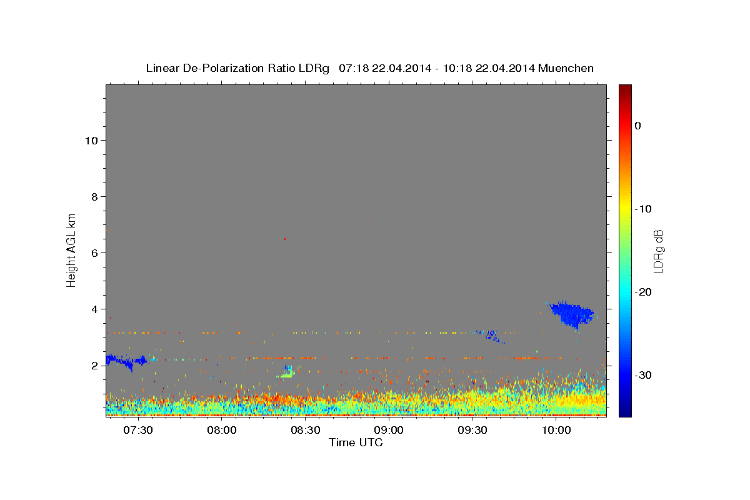Click the large blue cloud near 4 km
The height and width of the screenshot is (500, 750).
click(571, 314)
